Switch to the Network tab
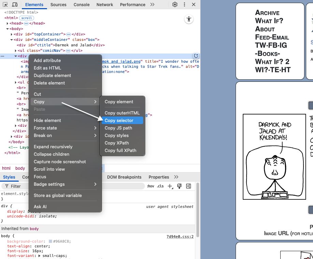The image size is (313, 259). point(105,4)
